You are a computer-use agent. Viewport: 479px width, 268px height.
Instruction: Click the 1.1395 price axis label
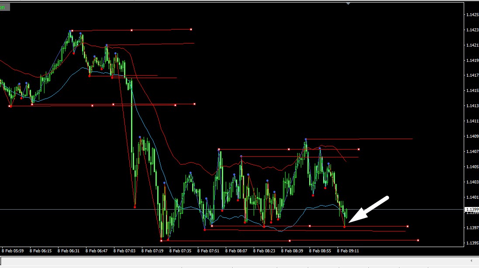point(472,243)
